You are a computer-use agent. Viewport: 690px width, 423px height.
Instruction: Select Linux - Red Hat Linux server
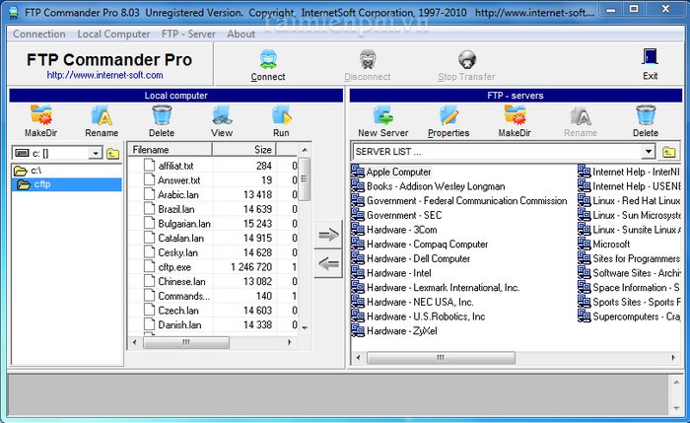629,201
